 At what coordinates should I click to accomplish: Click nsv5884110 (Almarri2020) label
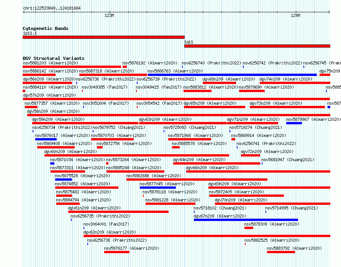click(x=51, y=87)
